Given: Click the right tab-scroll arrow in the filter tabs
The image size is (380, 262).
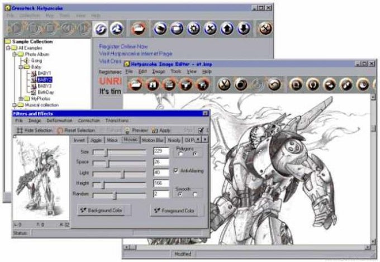Looking at the screenshot, I should pyautogui.click(x=205, y=139).
